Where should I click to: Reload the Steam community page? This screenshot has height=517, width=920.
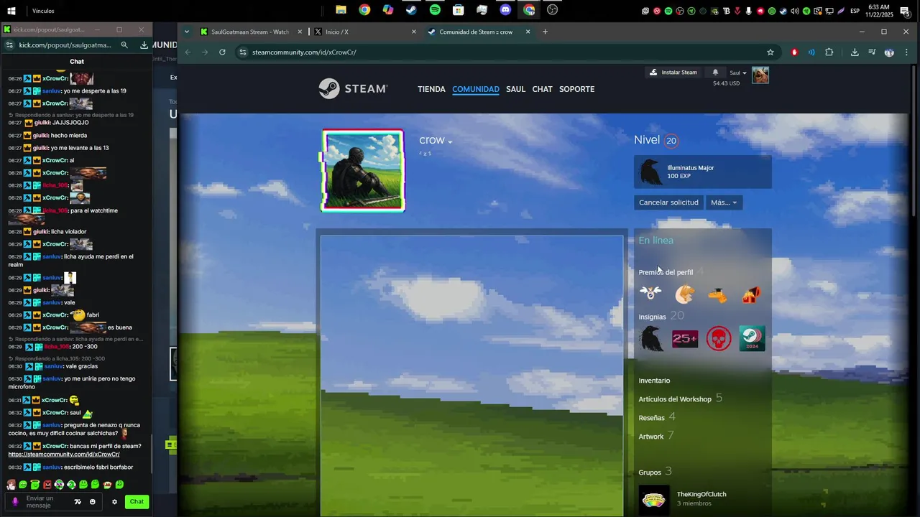click(222, 52)
